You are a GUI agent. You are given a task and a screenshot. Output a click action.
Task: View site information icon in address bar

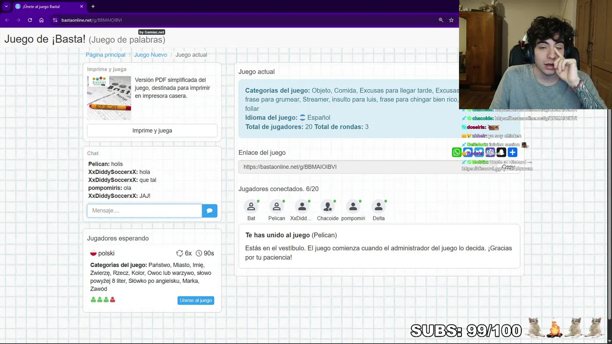(x=55, y=20)
